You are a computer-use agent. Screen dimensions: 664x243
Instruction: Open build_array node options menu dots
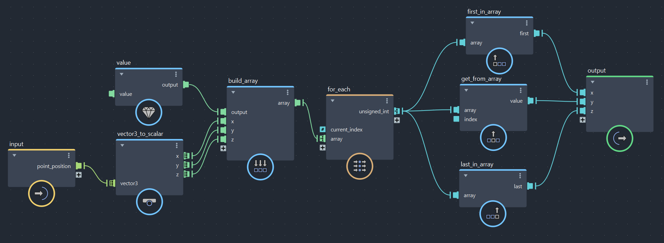(x=288, y=92)
